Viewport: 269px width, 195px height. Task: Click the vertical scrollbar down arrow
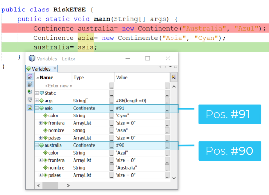click(174, 178)
